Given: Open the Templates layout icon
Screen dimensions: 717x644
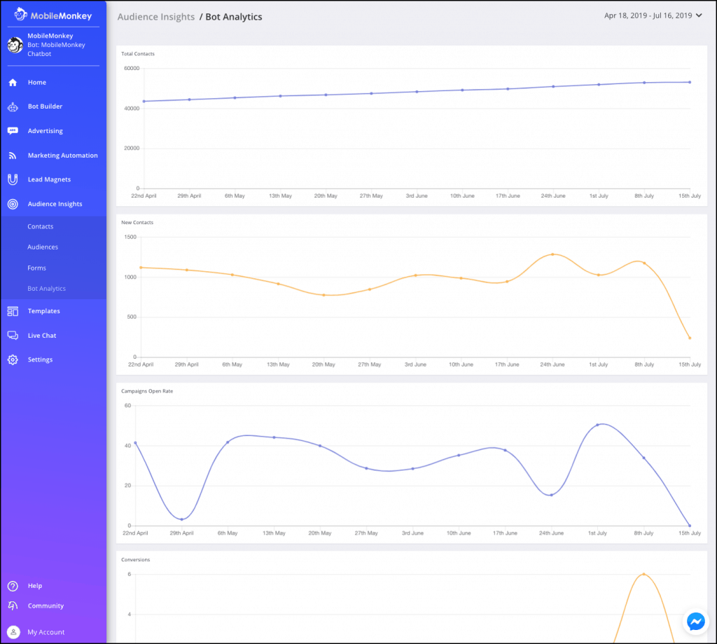Looking at the screenshot, I should pos(13,311).
